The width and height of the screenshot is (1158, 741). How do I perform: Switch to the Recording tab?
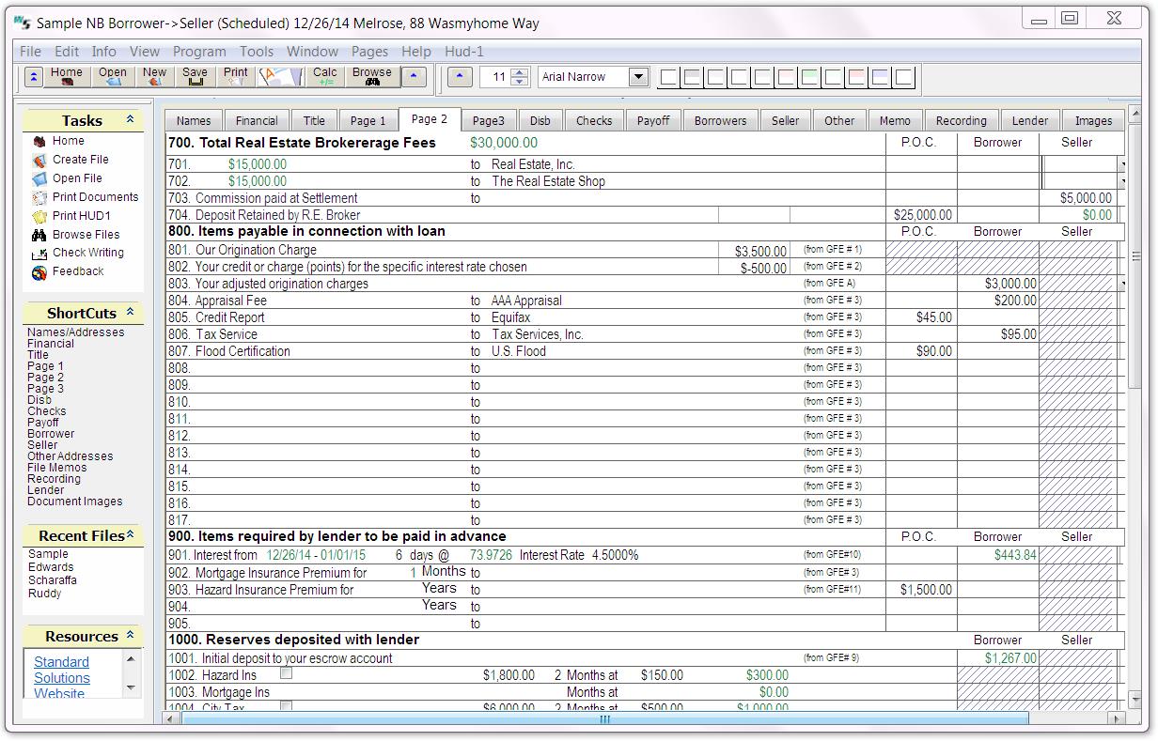pyautogui.click(x=961, y=120)
